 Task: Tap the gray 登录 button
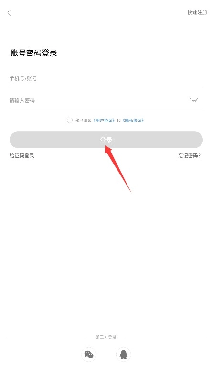tap(106, 140)
